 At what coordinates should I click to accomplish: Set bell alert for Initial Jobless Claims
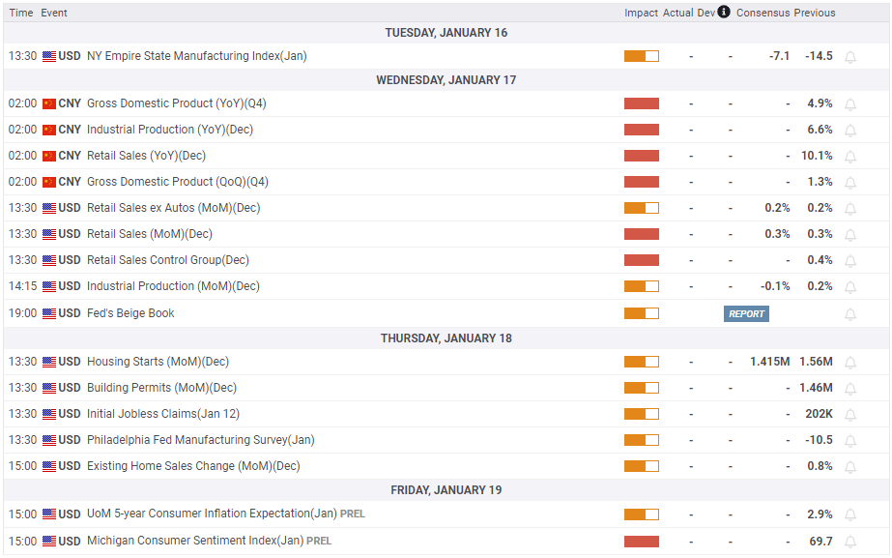tap(849, 415)
